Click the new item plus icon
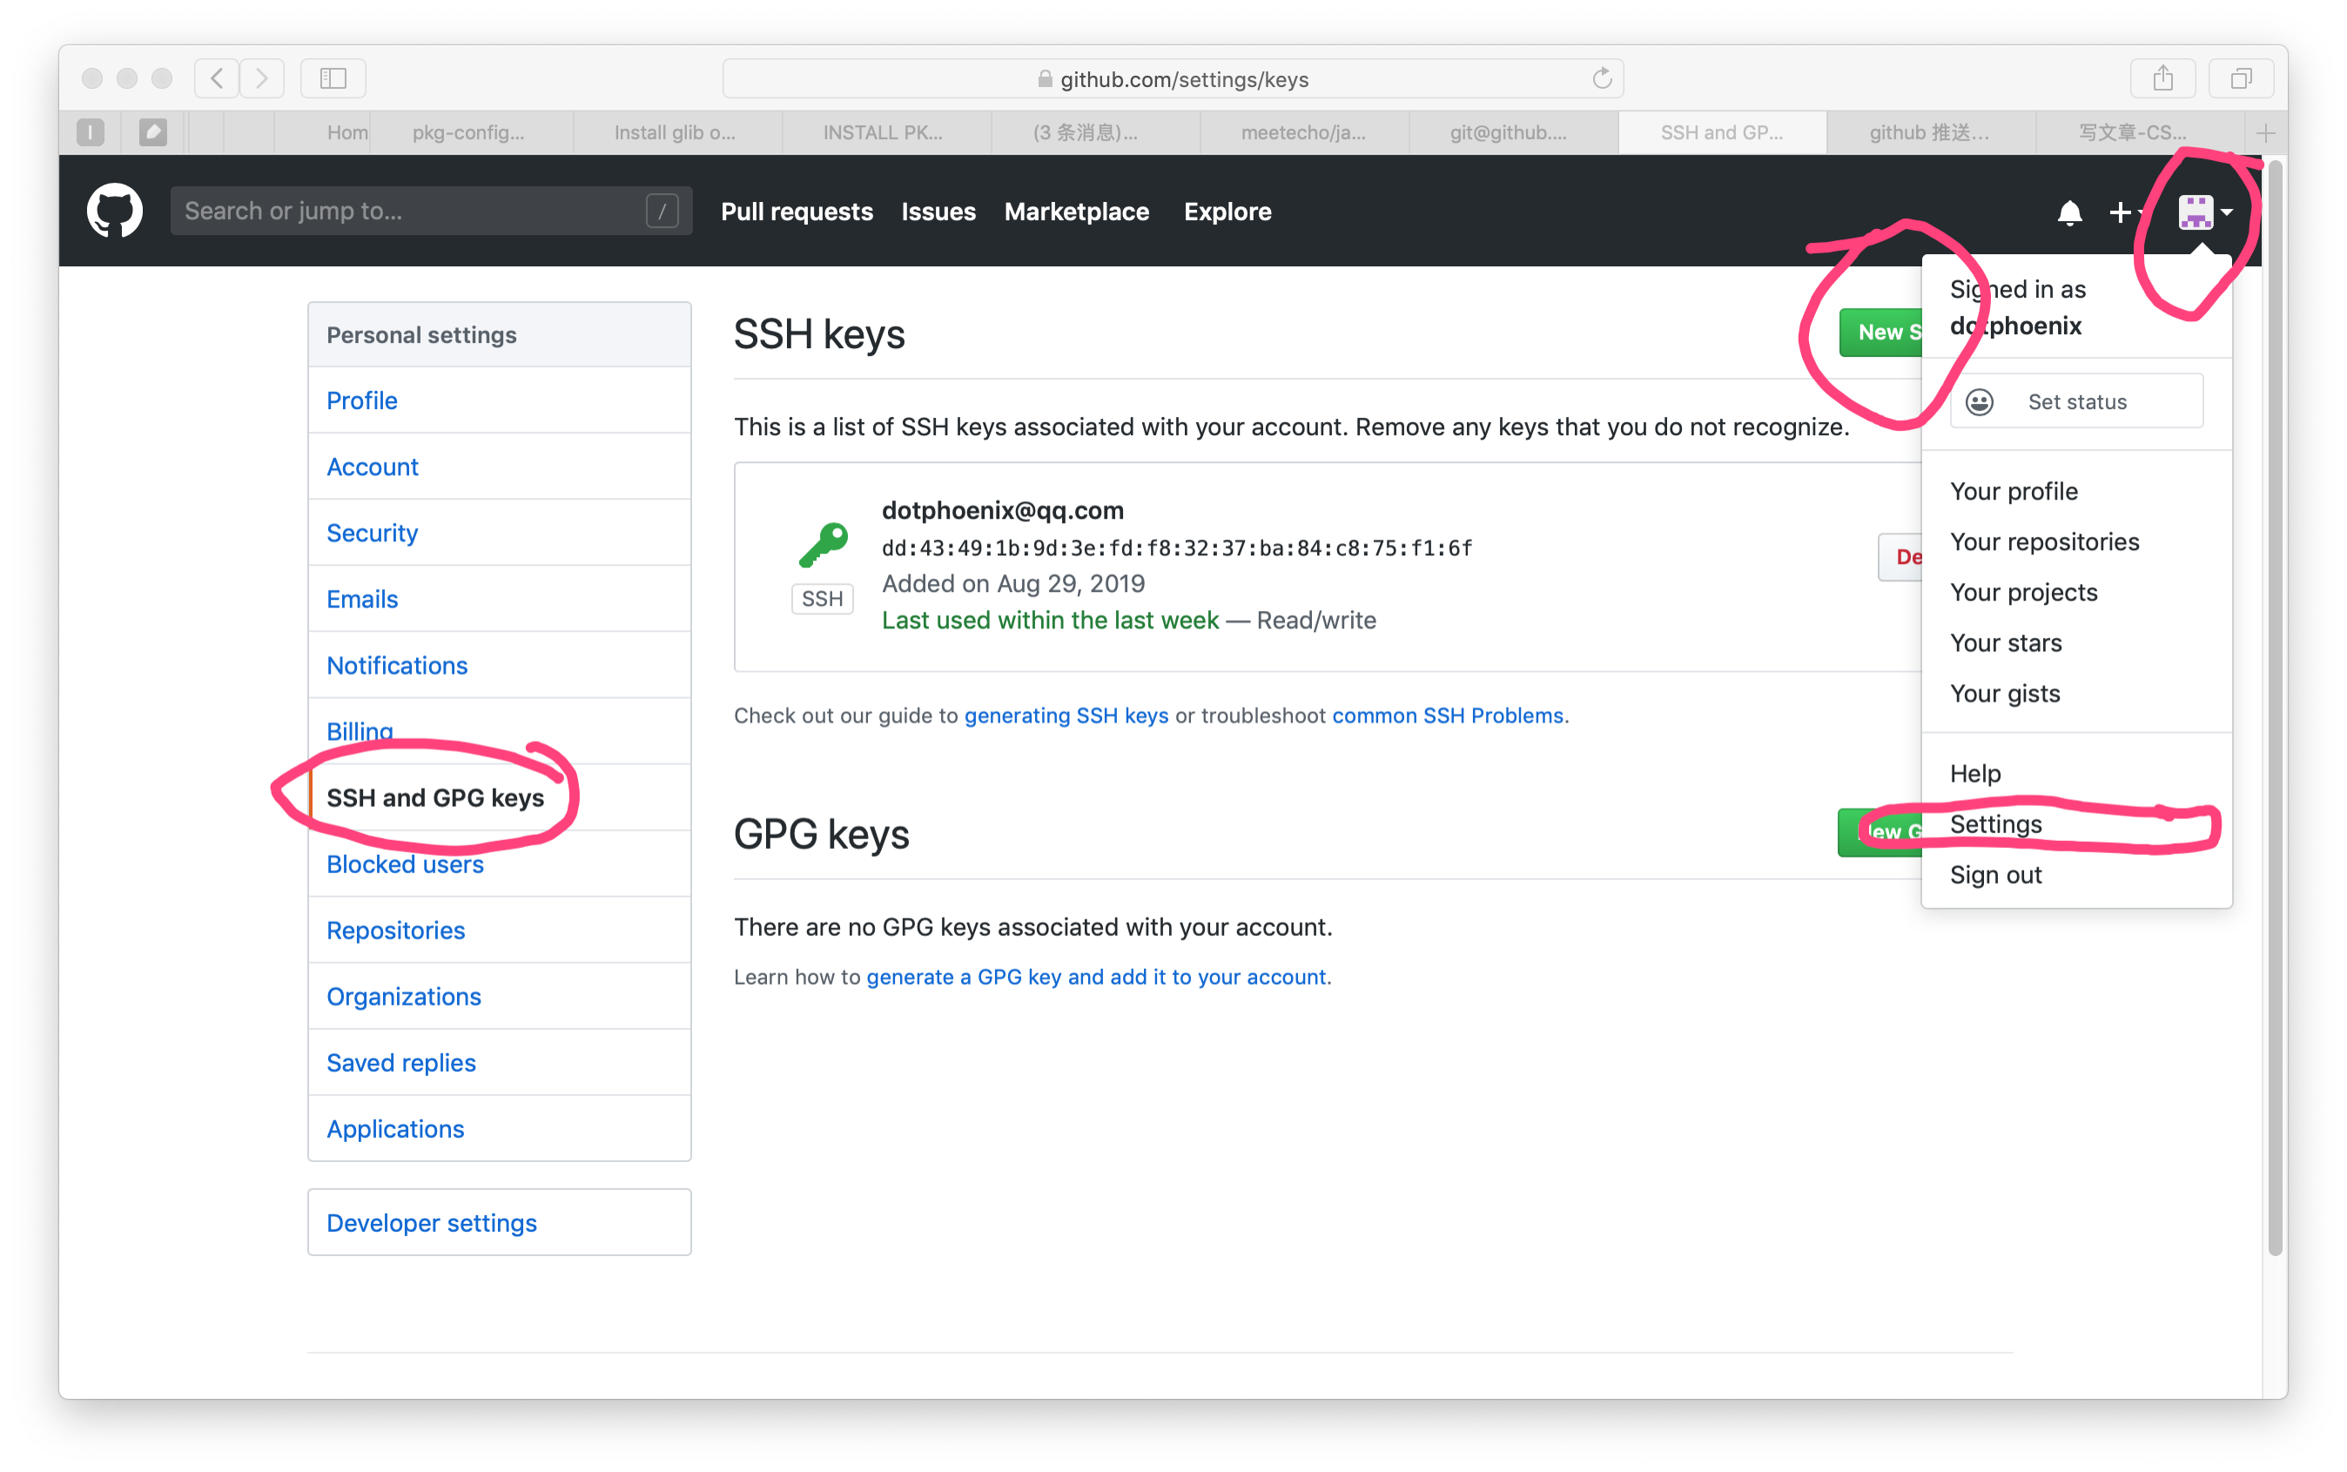Image resolution: width=2347 pixels, height=1472 pixels. click(x=2123, y=212)
